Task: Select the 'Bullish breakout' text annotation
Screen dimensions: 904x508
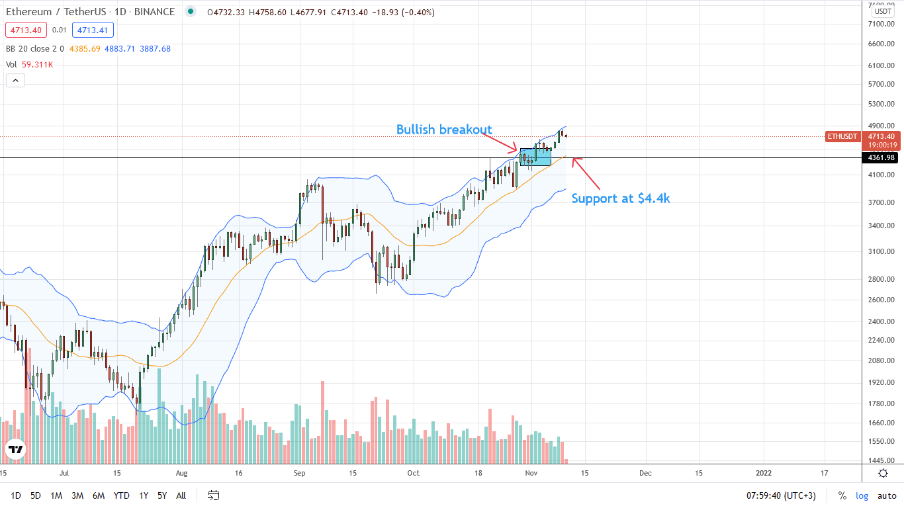Action: (444, 130)
